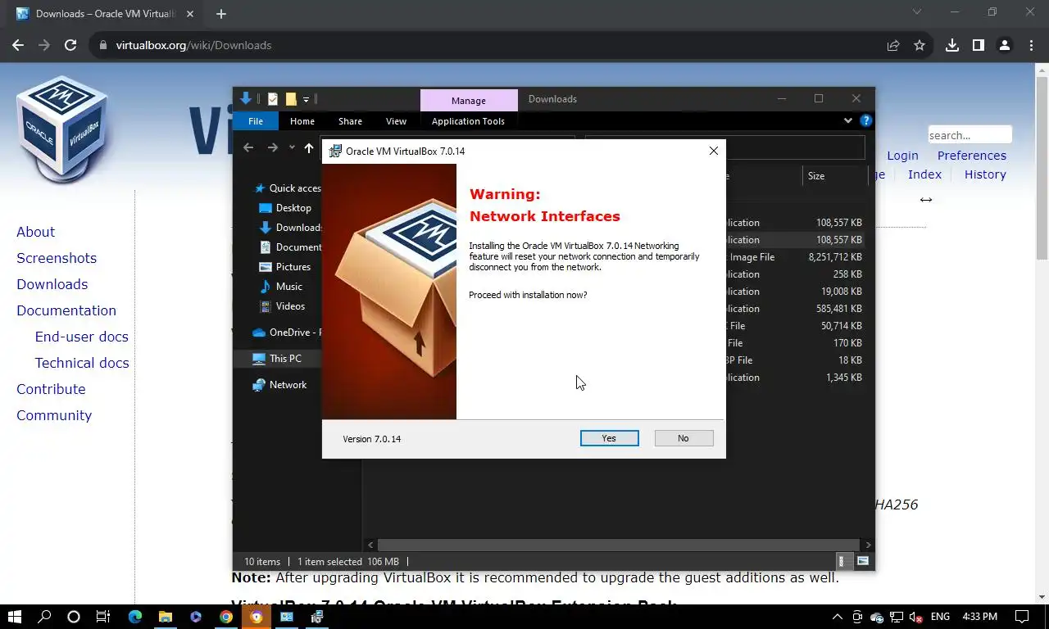Click the VirtualBox logo on the webpage

pos(62,129)
